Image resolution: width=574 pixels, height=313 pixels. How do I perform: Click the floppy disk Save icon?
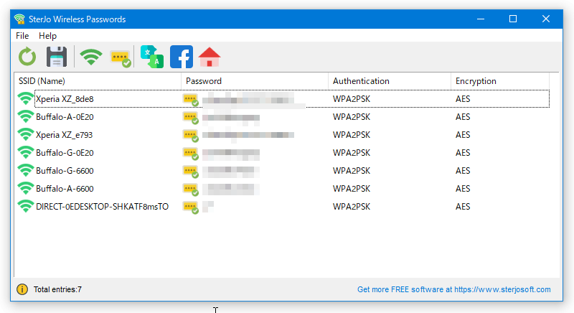[x=57, y=57]
